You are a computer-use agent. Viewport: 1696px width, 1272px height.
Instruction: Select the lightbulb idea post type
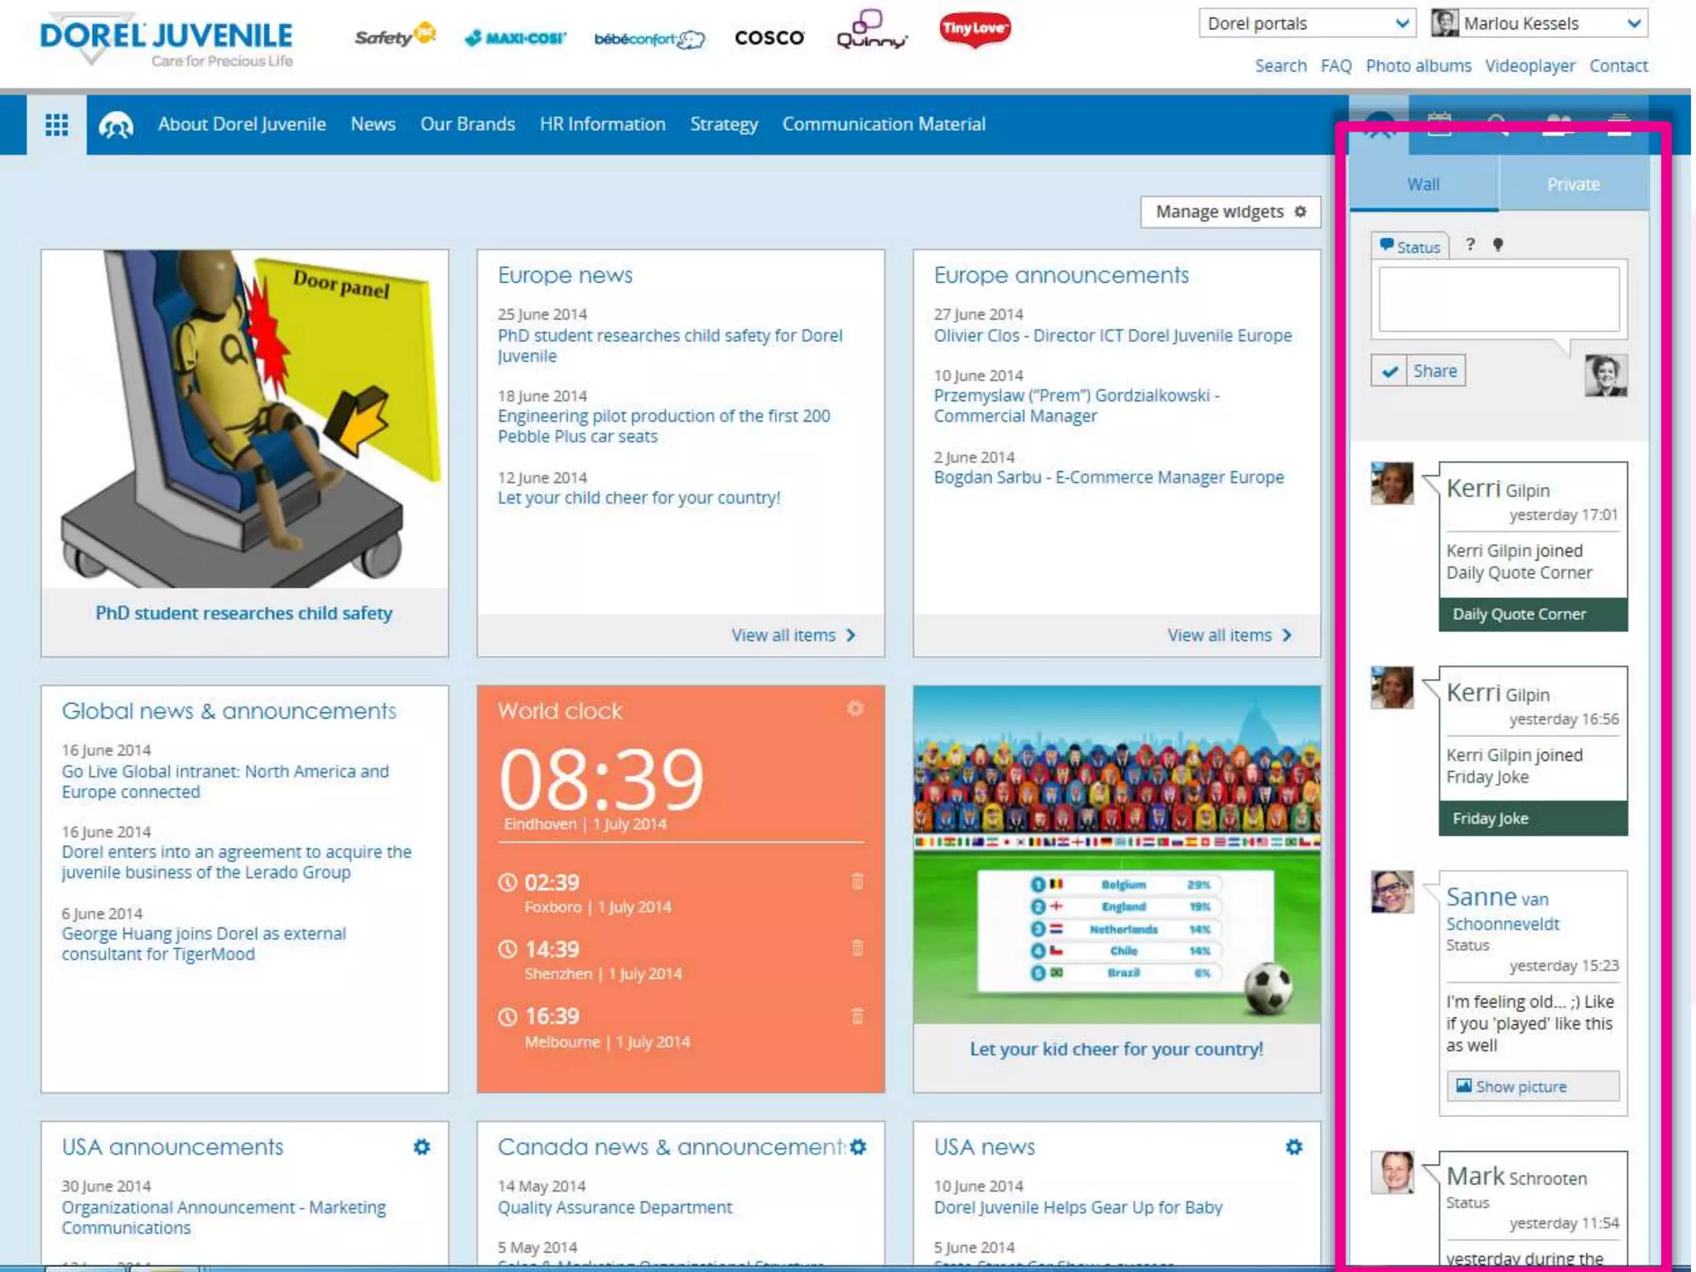click(x=1498, y=244)
